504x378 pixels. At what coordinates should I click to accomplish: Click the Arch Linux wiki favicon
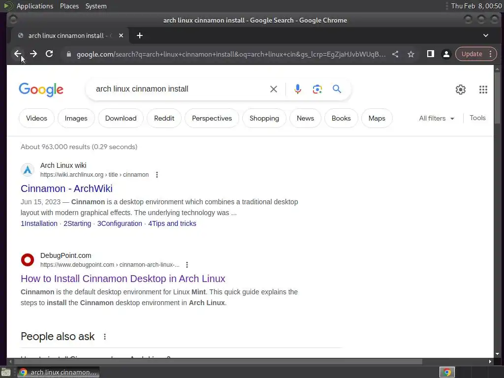click(x=28, y=170)
